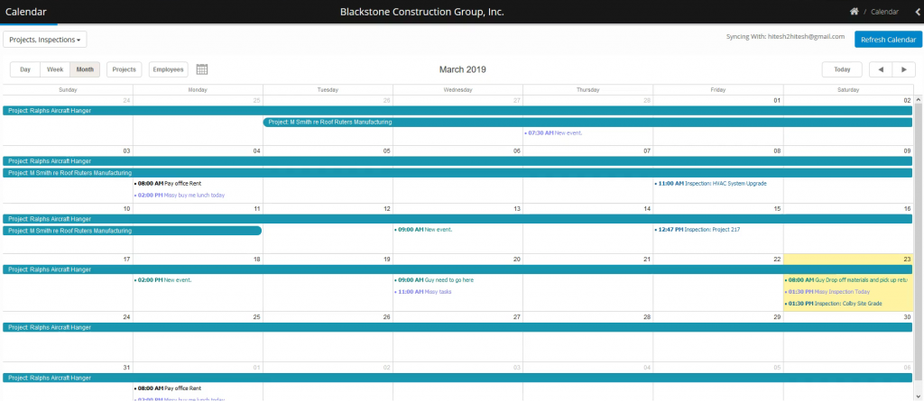This screenshot has height=401, width=924.
Task: Open M Smith re Roof bar ending March 11
Action: [132, 231]
